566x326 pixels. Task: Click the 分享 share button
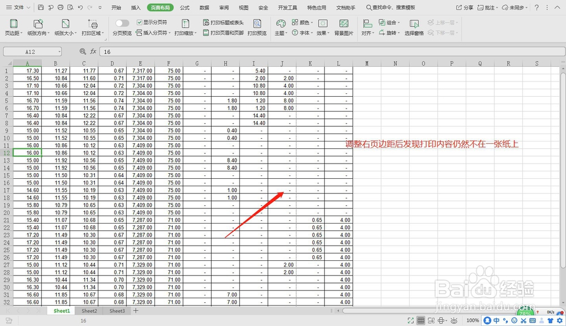(x=465, y=7)
